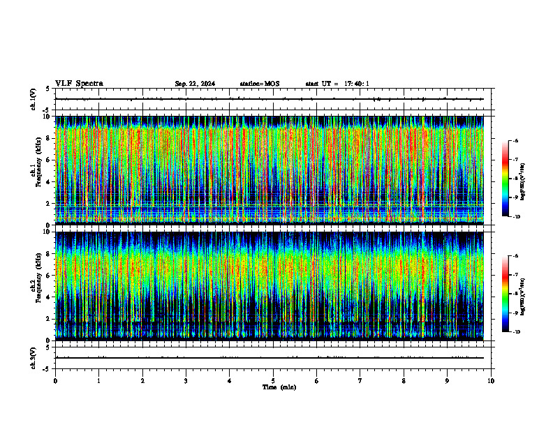This screenshot has height=427, width=553.
Task: Click the "ch.3(V)" waveform axis label
Action: [34, 358]
